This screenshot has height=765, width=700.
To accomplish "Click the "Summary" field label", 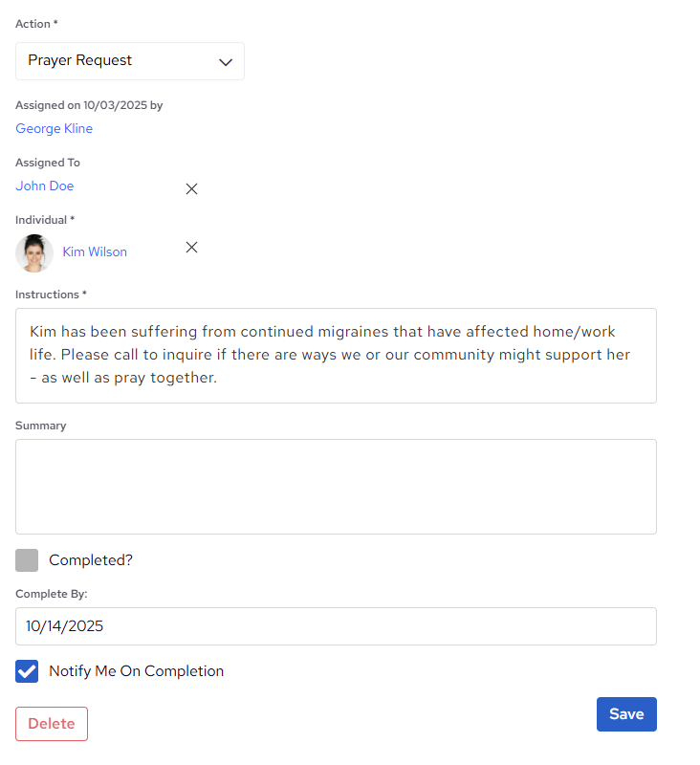I will pos(41,426).
